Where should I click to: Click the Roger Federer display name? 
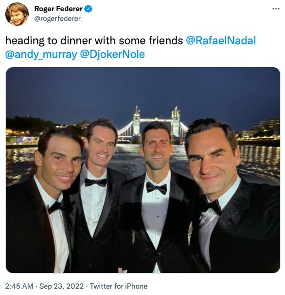58,9
